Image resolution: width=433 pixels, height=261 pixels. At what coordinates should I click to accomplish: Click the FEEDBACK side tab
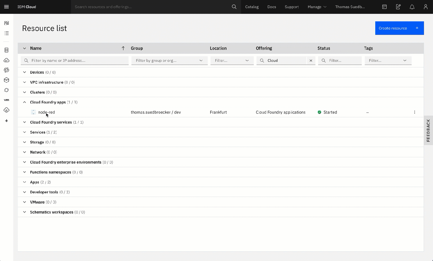tap(428, 130)
